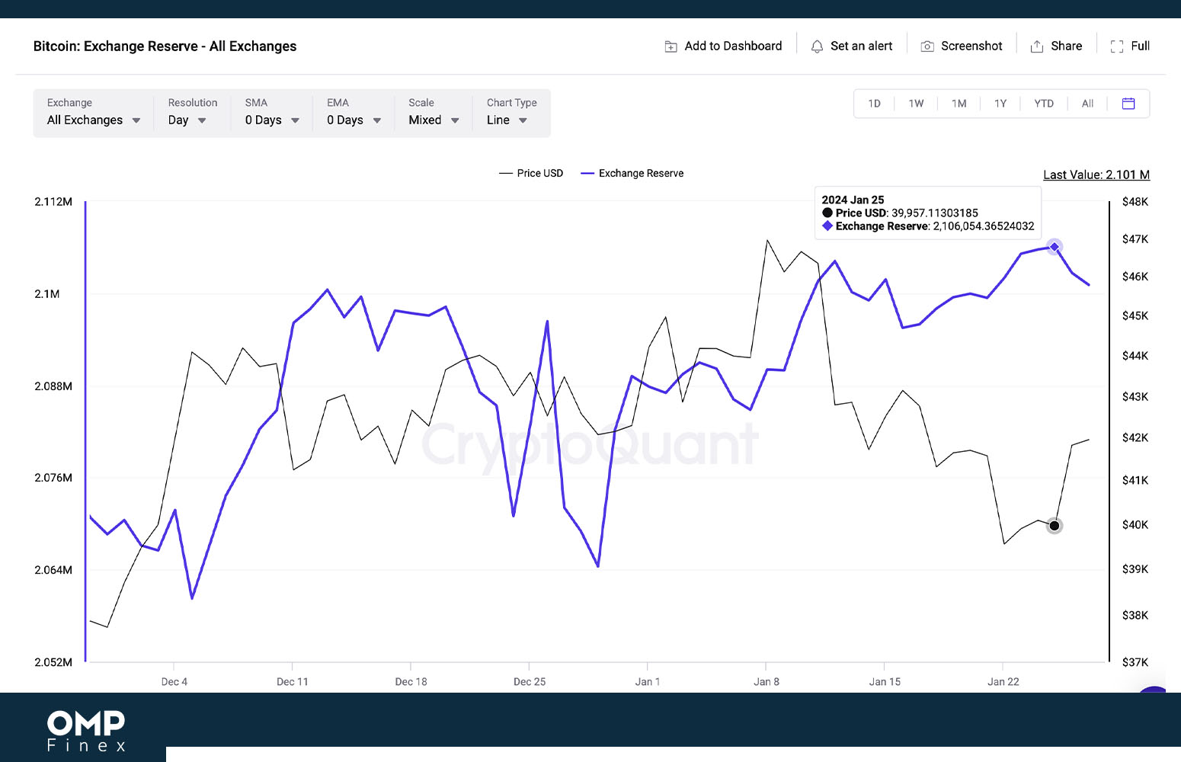Click the Jan 22 axis label
1181x762 pixels.
[1003, 682]
